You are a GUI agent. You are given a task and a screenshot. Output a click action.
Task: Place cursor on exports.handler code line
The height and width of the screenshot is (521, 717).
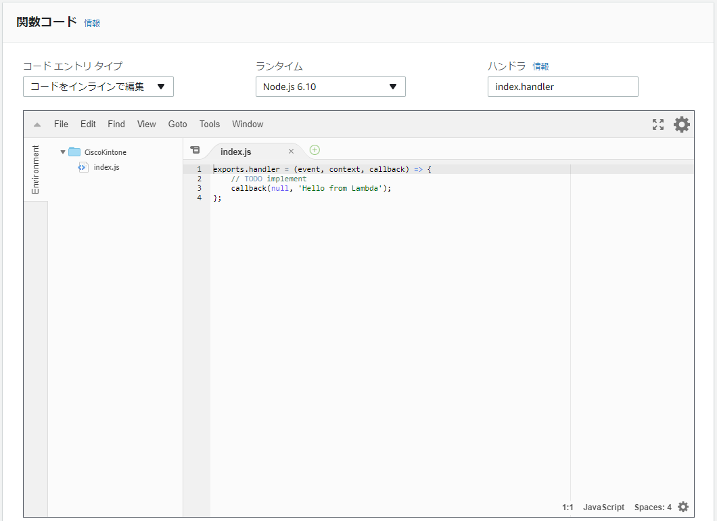(x=322, y=169)
